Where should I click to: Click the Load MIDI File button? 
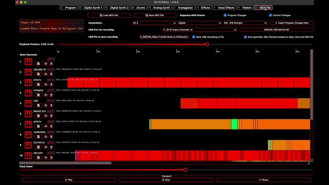[x=109, y=15]
